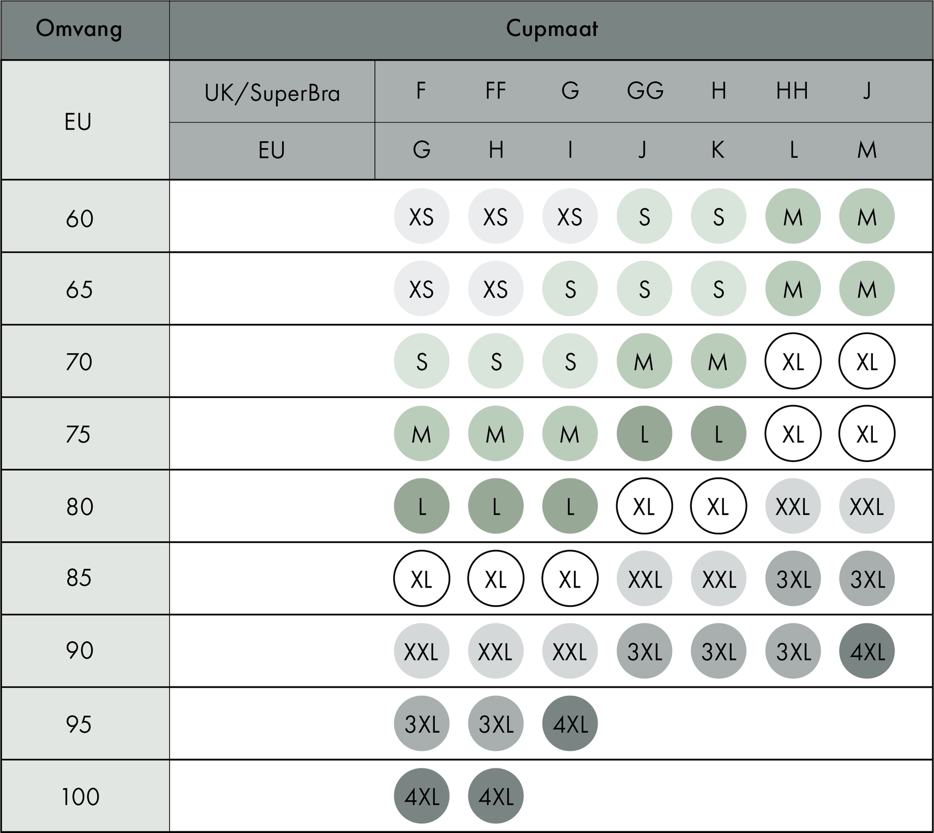Select the 4XL circle in row 90
This screenshot has width=934, height=833.
(x=867, y=651)
